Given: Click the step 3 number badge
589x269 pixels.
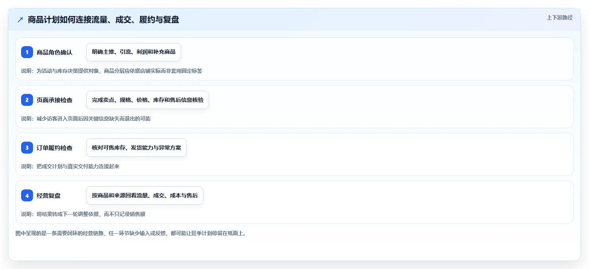Looking at the screenshot, I should click(x=27, y=148).
